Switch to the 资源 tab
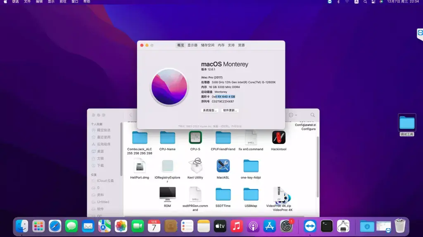This screenshot has height=237, width=423. click(x=241, y=45)
